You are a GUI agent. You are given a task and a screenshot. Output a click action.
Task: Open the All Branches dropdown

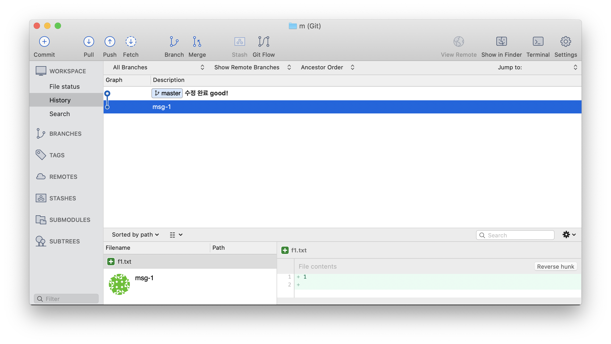pos(159,67)
